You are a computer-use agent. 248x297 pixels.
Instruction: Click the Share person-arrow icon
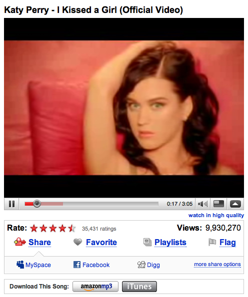click(20, 242)
